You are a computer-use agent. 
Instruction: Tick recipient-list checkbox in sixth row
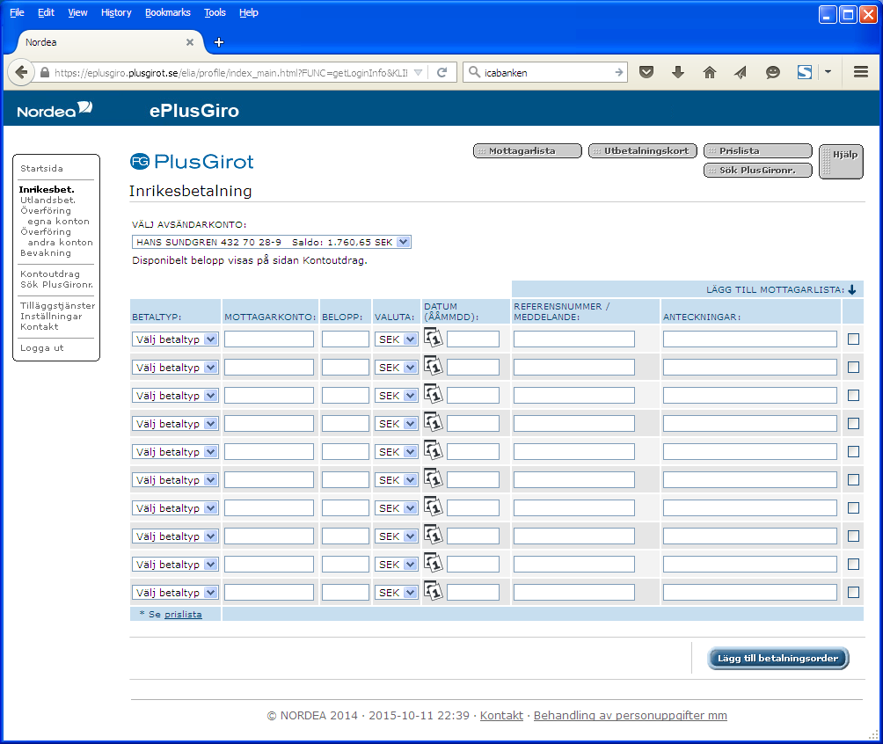853,480
